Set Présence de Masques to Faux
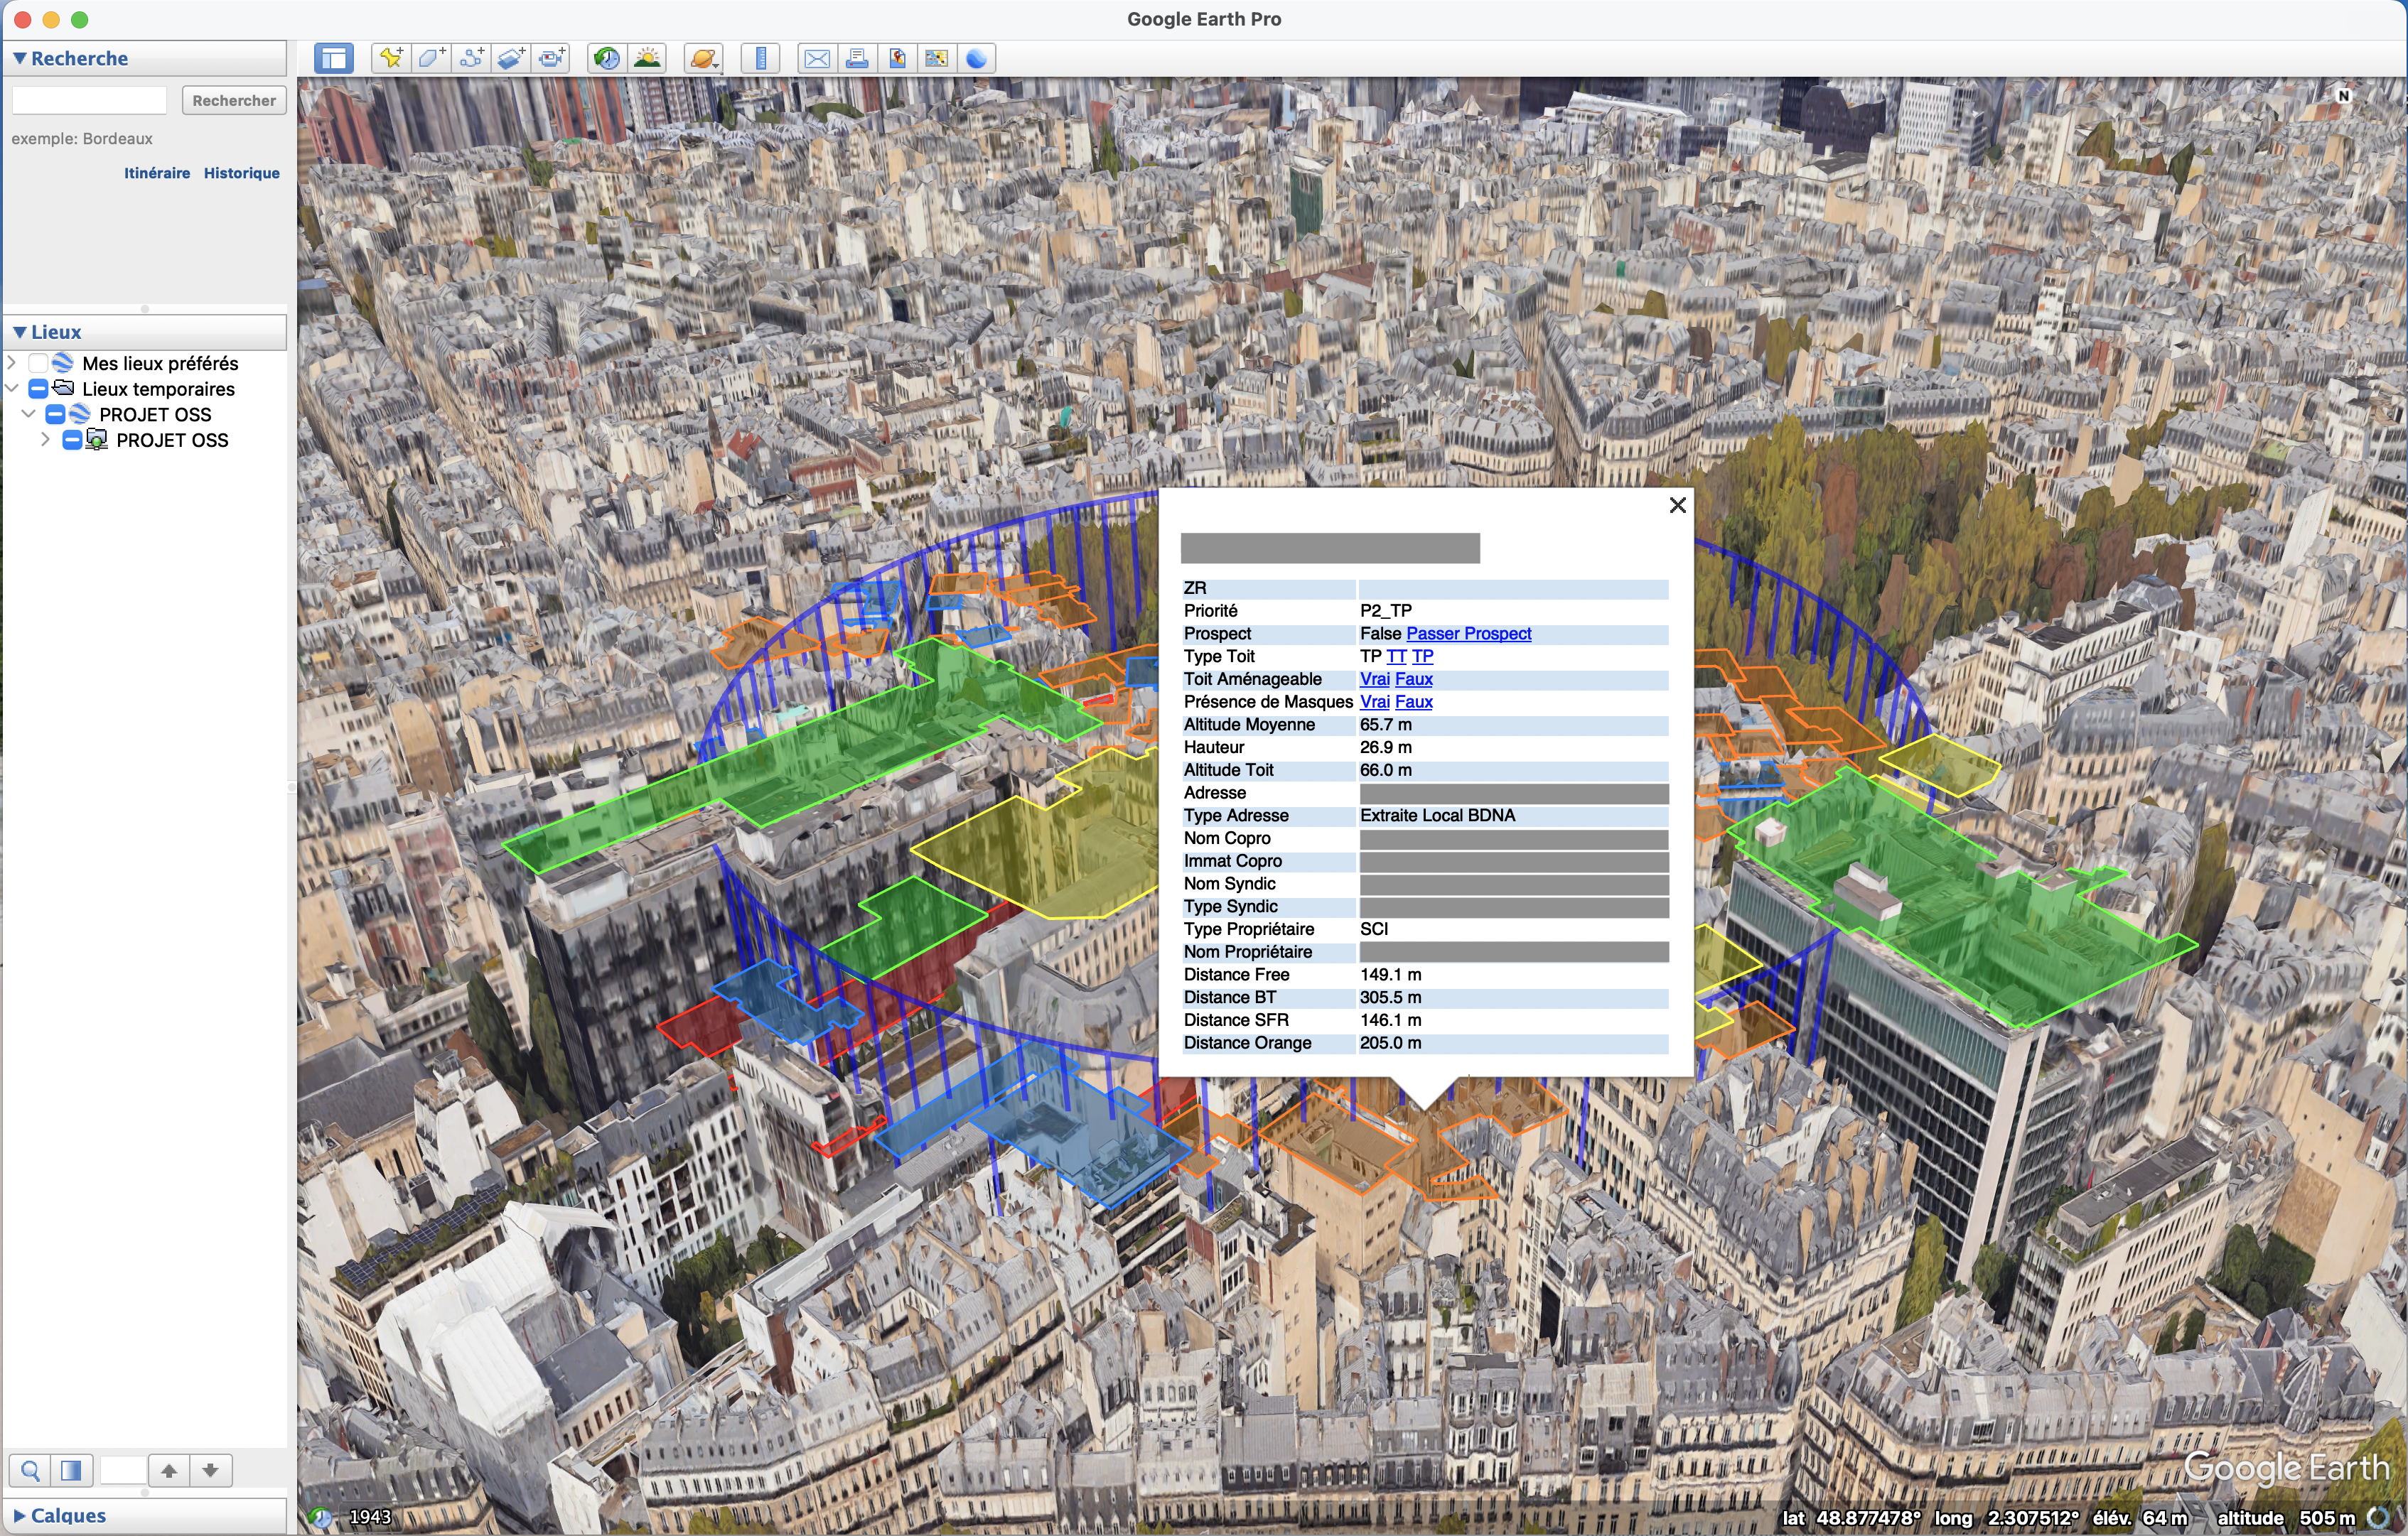 (1414, 703)
